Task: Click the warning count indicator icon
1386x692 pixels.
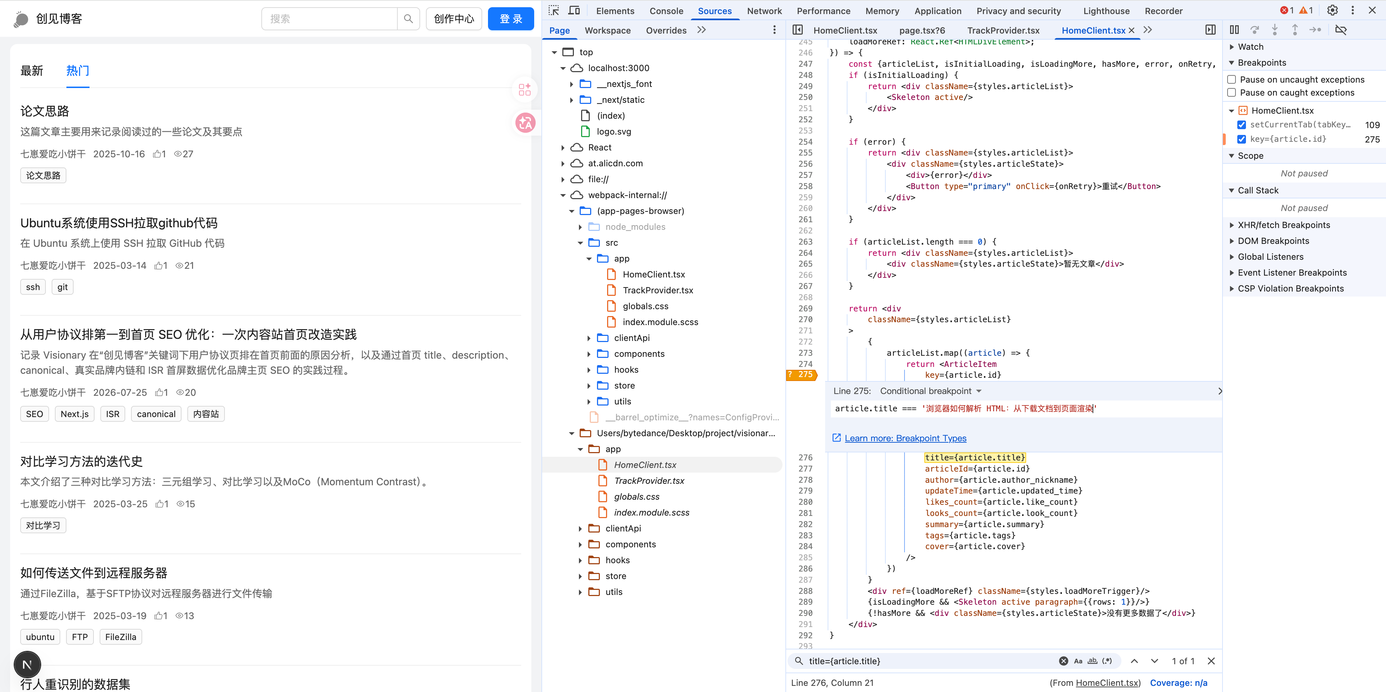Action: coord(1306,10)
